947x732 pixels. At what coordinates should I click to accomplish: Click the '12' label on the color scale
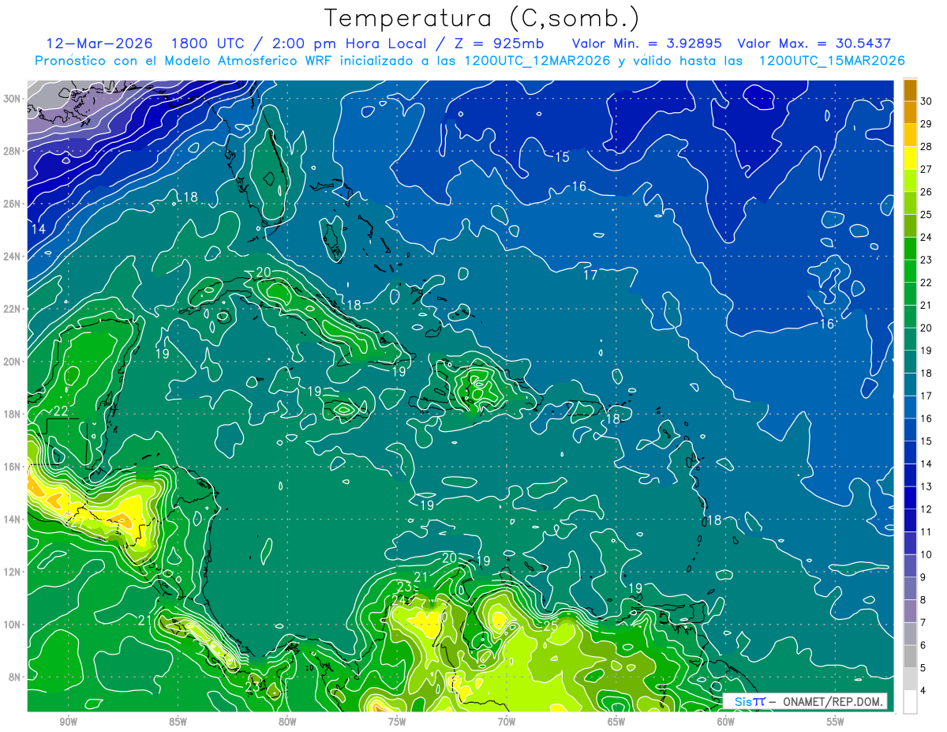(926, 509)
